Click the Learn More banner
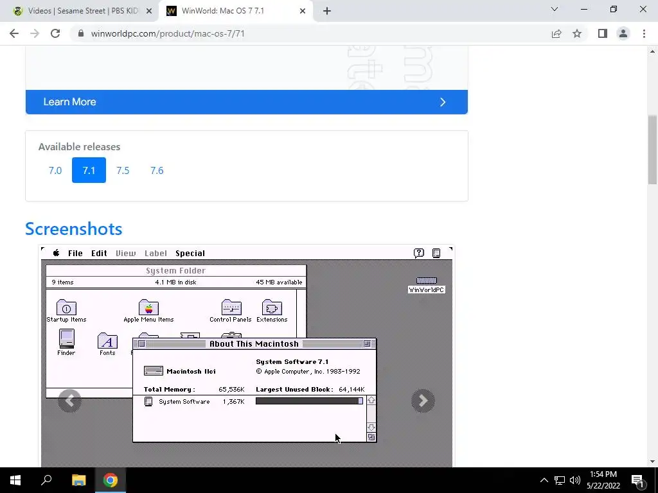 (x=247, y=102)
